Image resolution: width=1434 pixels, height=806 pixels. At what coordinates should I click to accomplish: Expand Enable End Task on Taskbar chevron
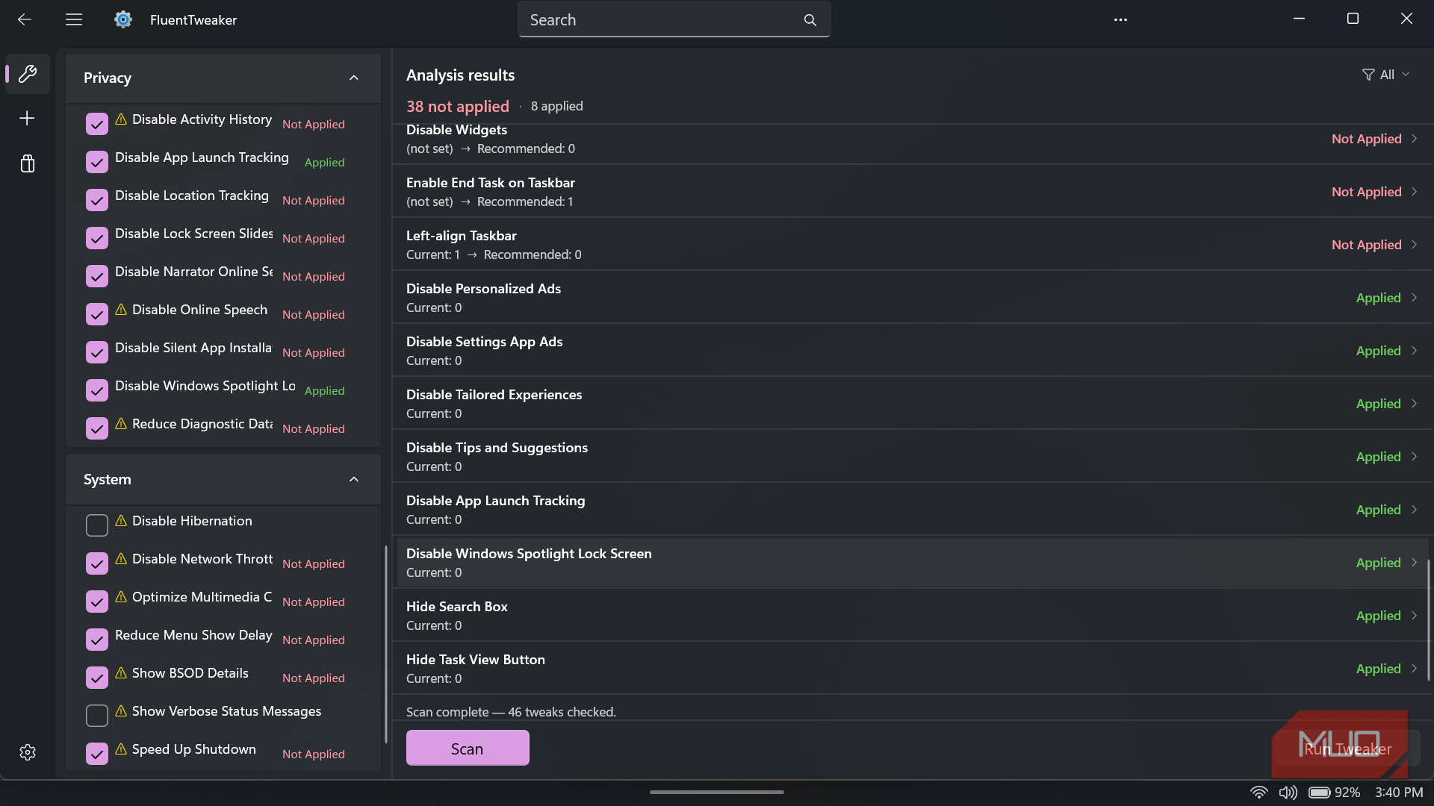1414,192
